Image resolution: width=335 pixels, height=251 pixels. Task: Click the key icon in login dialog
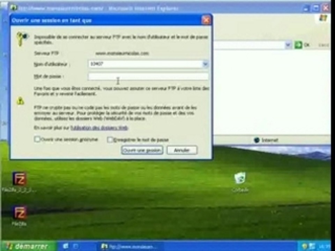click(x=22, y=39)
